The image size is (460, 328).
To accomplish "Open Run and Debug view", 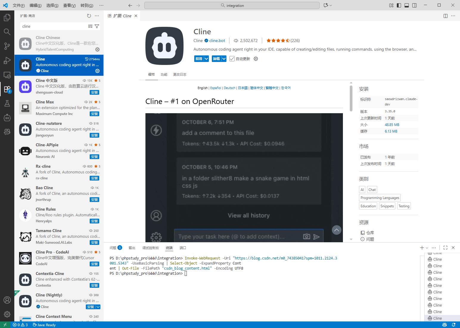I will 7,60.
